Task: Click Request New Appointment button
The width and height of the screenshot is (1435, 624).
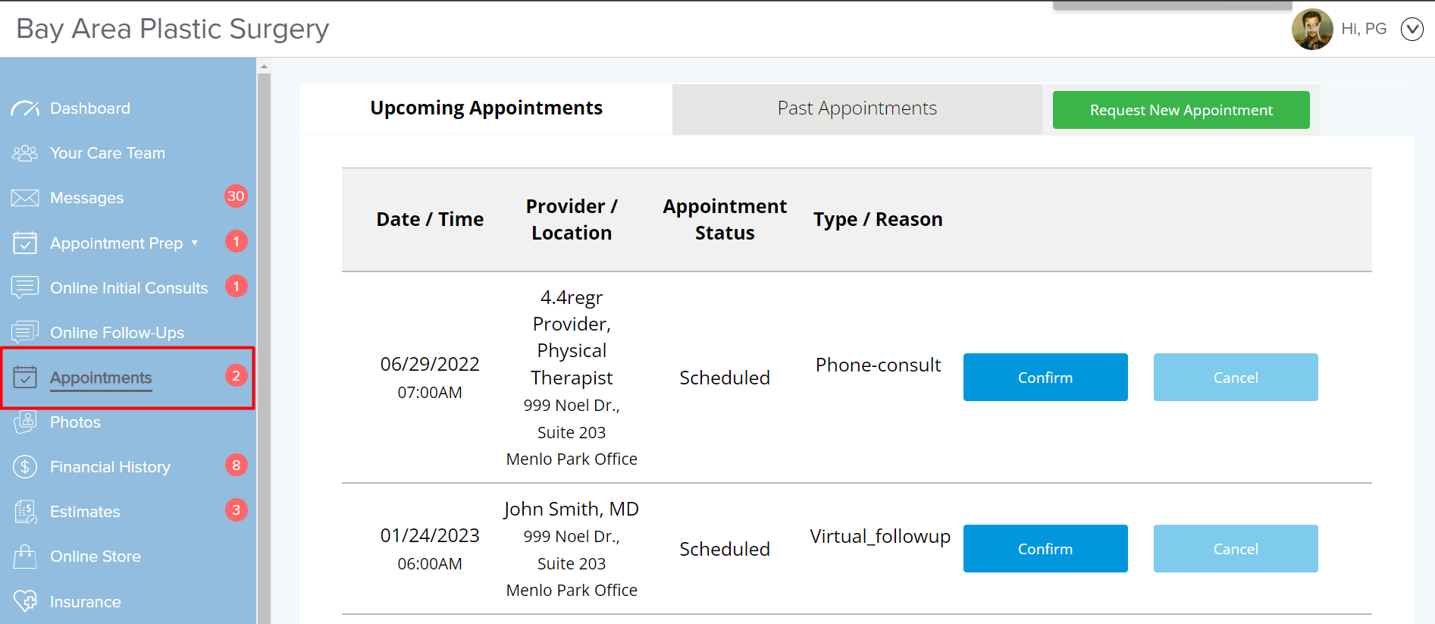Action: pyautogui.click(x=1181, y=110)
